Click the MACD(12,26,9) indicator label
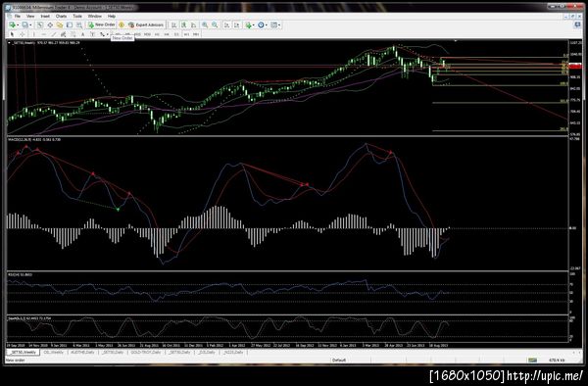The height and width of the screenshot is (386, 588). click(34, 139)
